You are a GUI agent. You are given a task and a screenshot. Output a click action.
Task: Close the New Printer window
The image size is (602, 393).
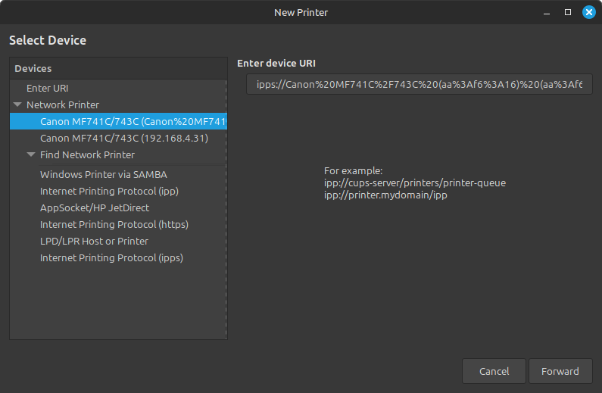click(588, 12)
